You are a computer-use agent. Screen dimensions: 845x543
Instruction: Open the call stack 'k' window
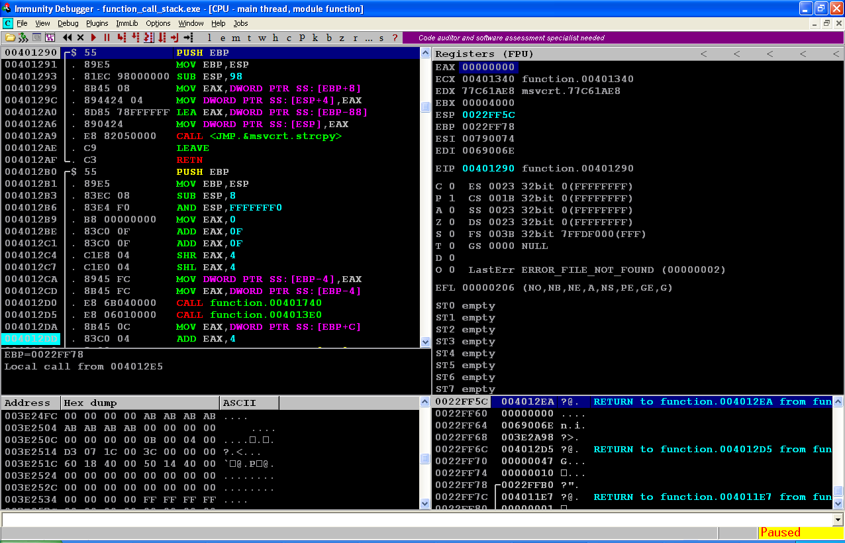[x=315, y=38]
